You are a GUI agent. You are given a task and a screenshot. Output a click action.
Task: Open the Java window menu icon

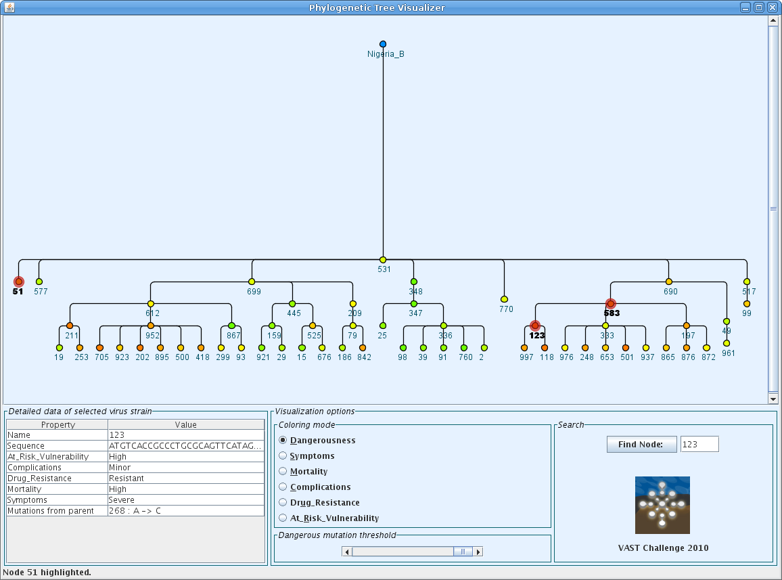coord(9,7)
